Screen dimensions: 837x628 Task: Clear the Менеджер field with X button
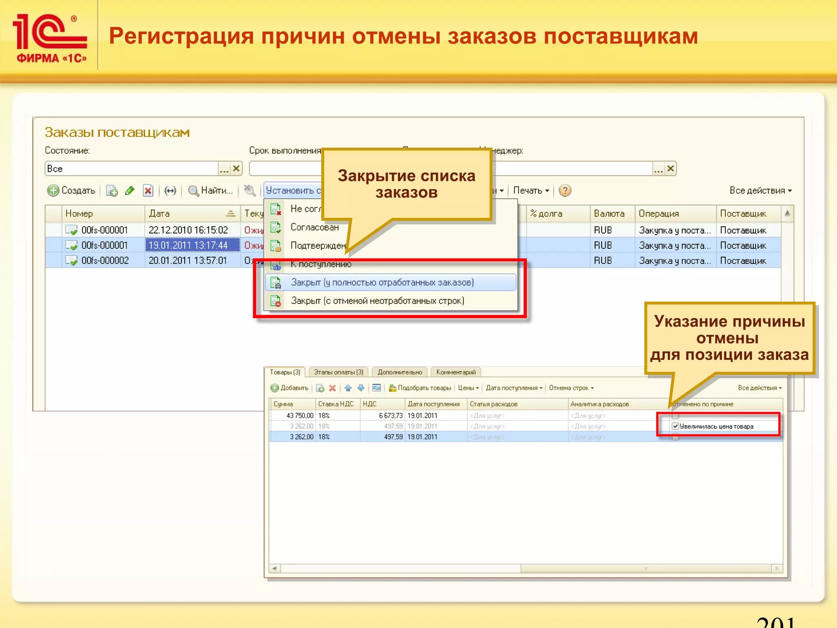pos(671,169)
